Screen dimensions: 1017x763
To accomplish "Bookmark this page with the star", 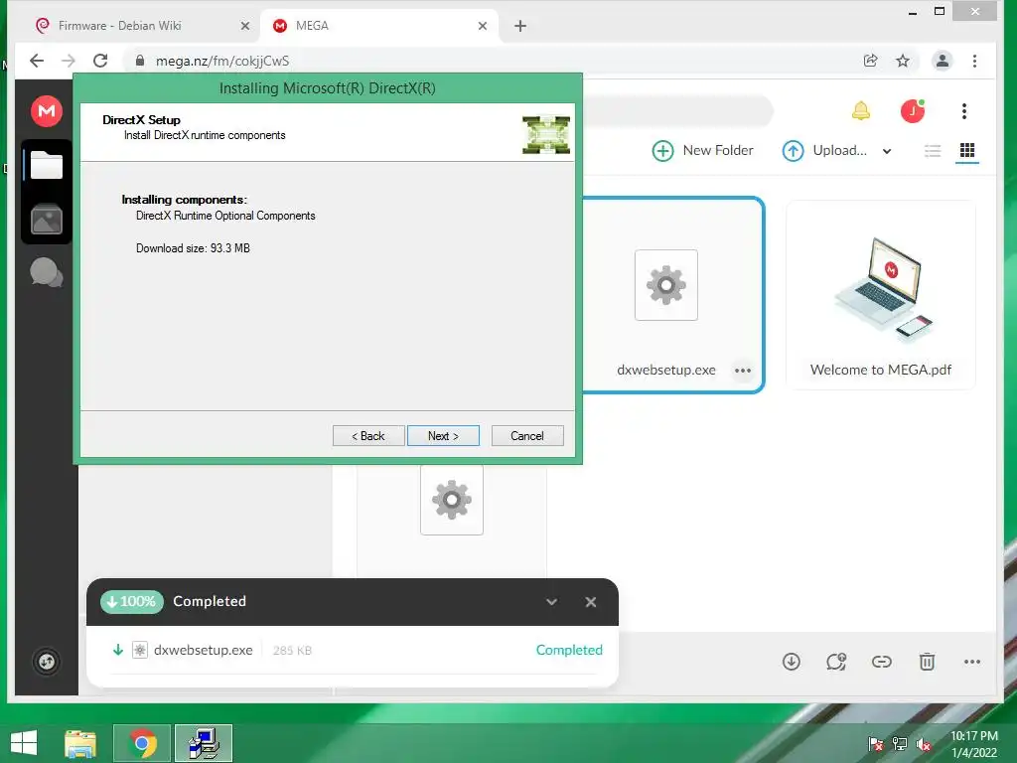I will coord(903,61).
